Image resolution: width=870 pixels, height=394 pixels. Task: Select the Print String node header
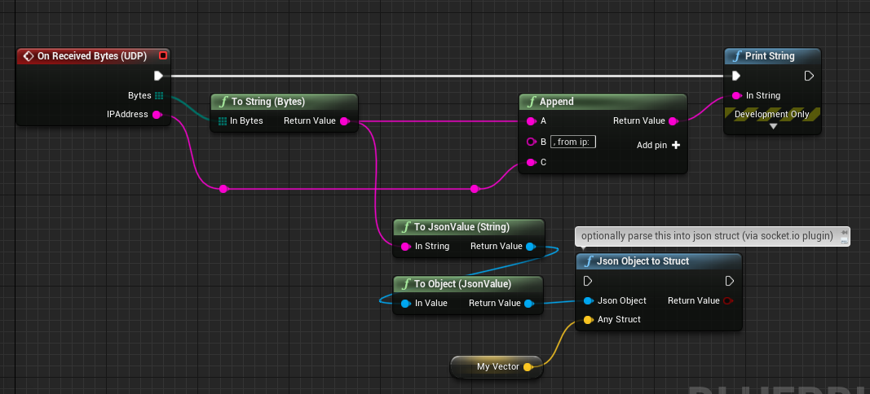click(772, 56)
